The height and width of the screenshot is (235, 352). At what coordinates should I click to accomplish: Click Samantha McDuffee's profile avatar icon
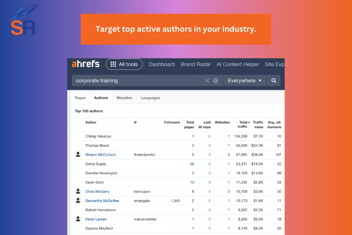coord(78,201)
